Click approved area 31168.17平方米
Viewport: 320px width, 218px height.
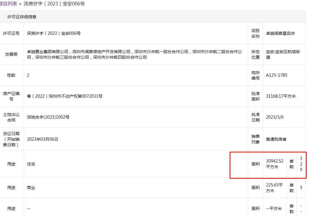click(x=281, y=96)
